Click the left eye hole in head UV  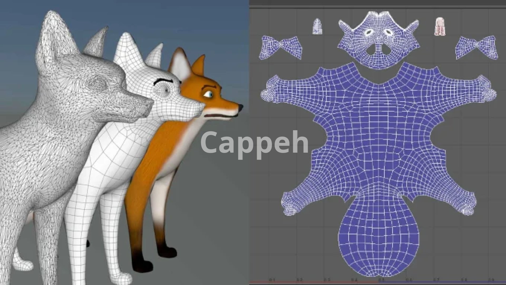pos(369,32)
